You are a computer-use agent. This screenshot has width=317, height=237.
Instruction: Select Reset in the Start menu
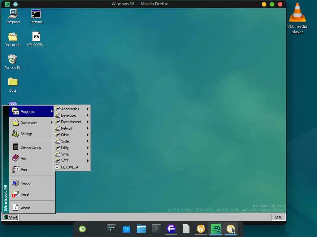tap(31, 194)
